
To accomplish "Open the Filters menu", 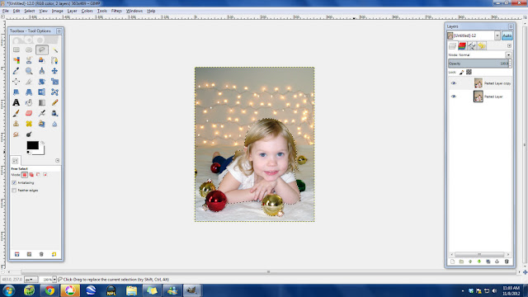I will coord(116,11).
